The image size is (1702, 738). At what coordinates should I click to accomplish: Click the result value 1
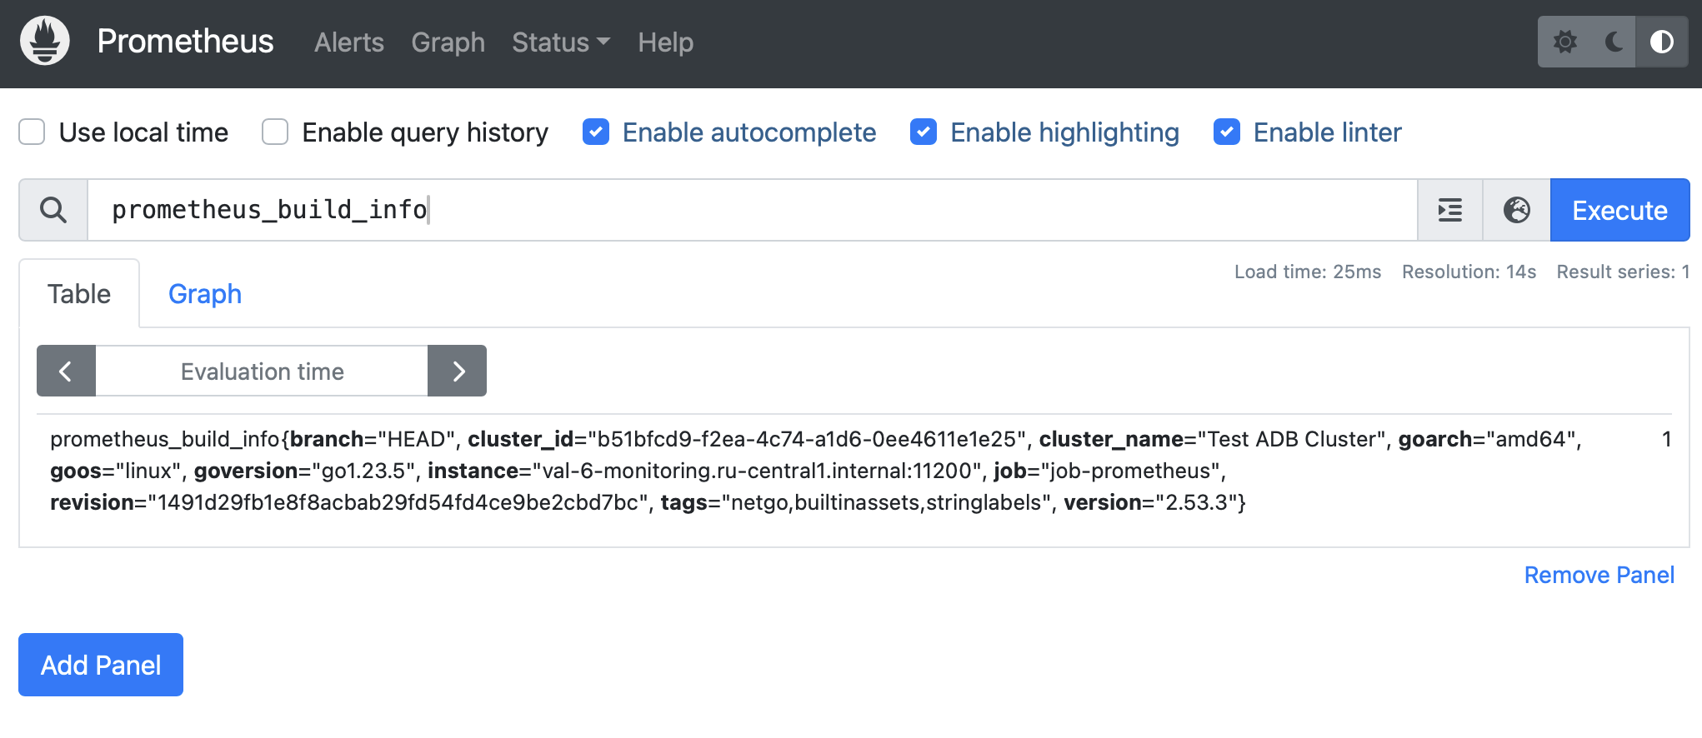[1667, 439]
